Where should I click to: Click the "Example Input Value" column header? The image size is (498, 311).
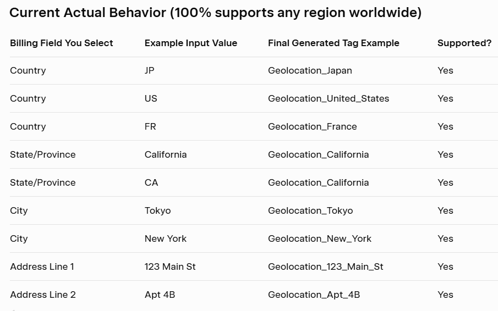click(191, 43)
